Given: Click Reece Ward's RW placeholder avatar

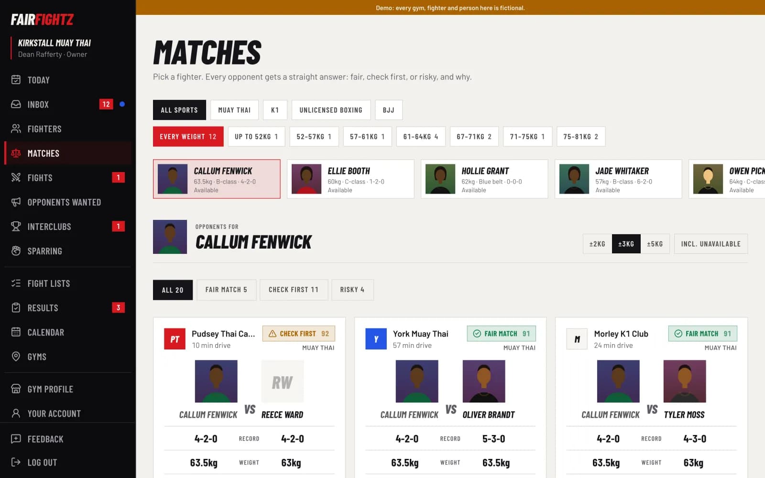Looking at the screenshot, I should [283, 381].
